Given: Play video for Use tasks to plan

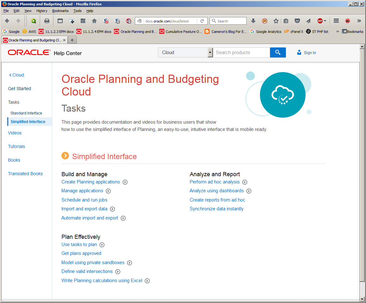Looking at the screenshot, I should pyautogui.click(x=102, y=245).
